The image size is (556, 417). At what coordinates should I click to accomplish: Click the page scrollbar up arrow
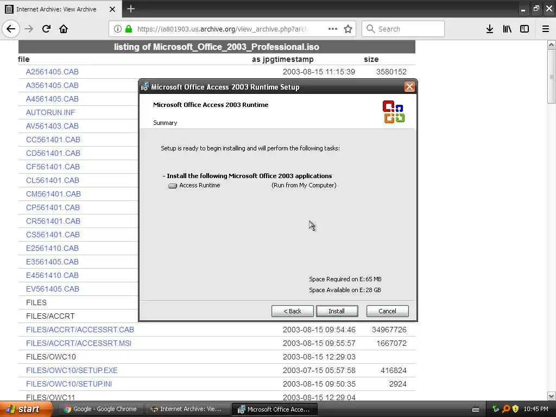click(x=552, y=45)
